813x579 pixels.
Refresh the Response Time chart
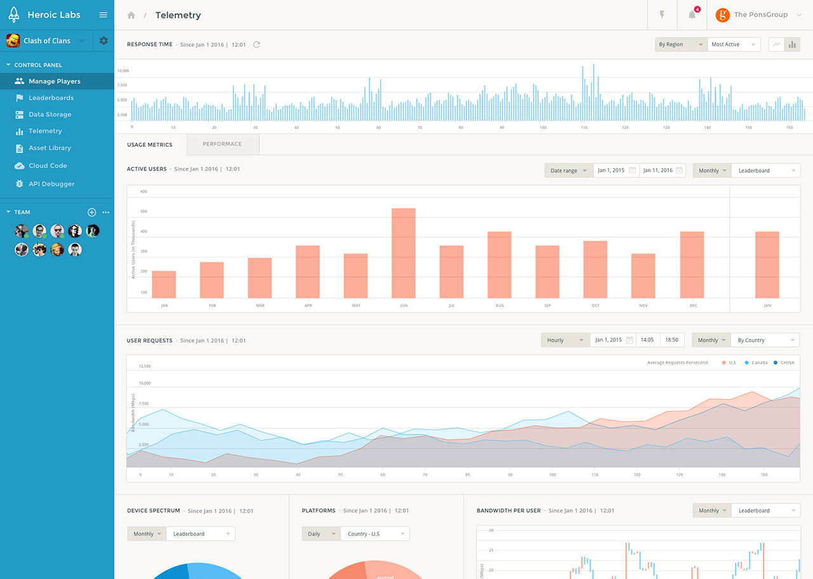tap(257, 44)
